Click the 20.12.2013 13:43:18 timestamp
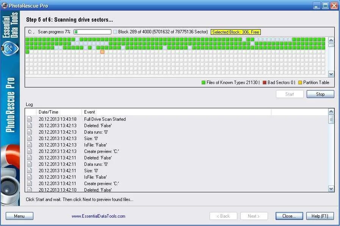340x226 pixels. (x=58, y=119)
